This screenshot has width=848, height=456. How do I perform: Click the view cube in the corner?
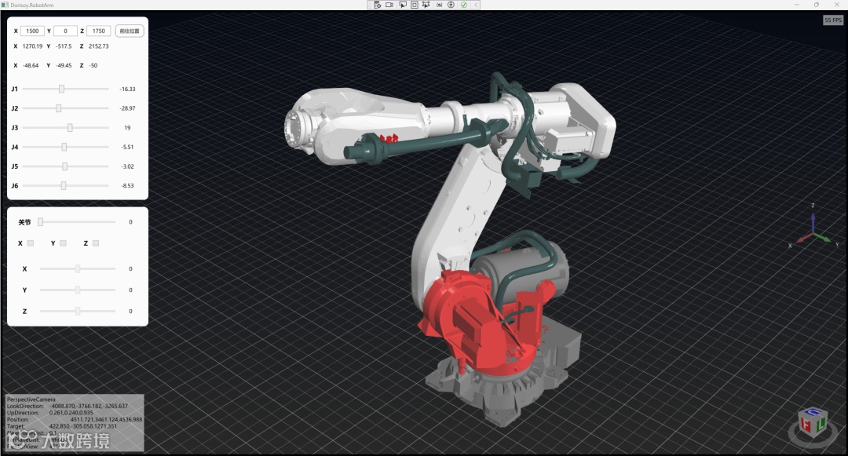point(813,422)
